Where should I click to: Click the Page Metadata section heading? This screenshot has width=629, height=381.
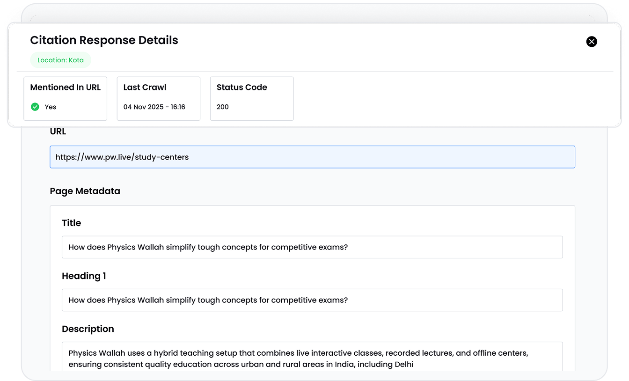tap(85, 191)
